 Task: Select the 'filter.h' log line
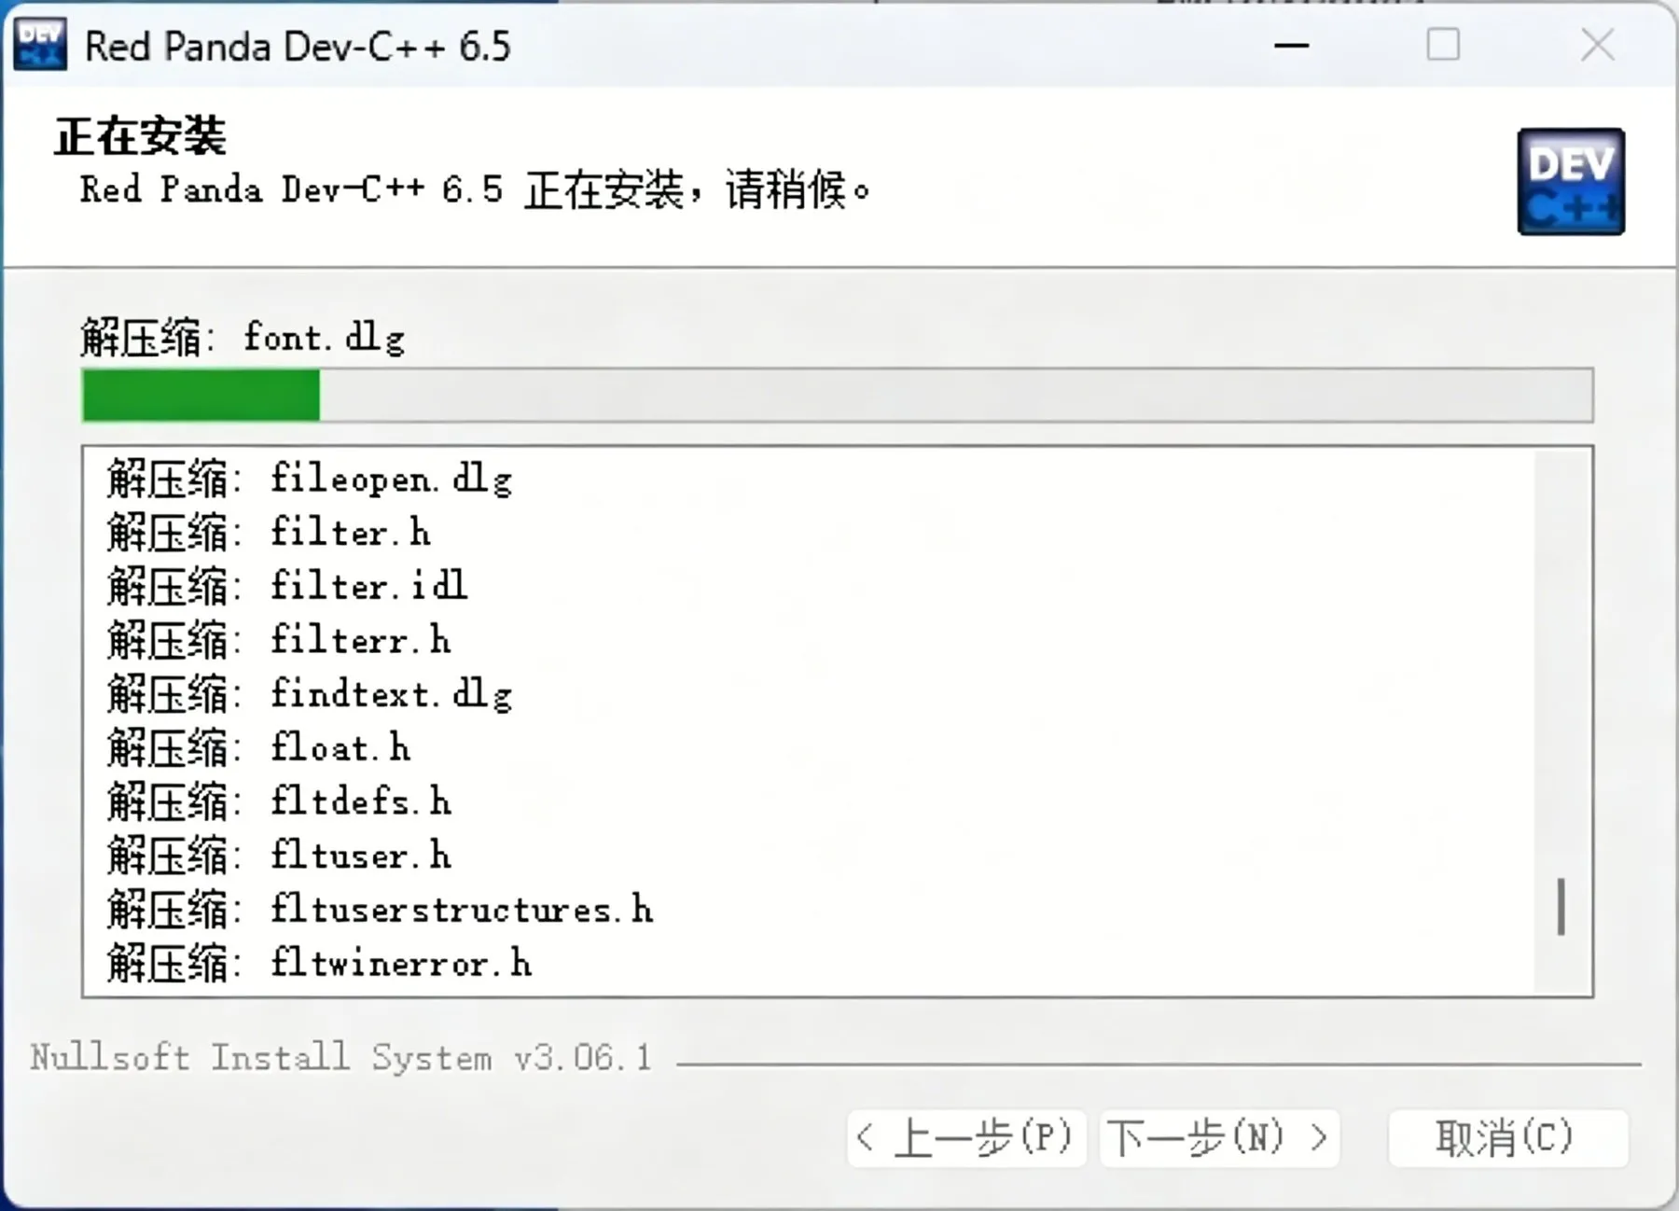point(269,533)
